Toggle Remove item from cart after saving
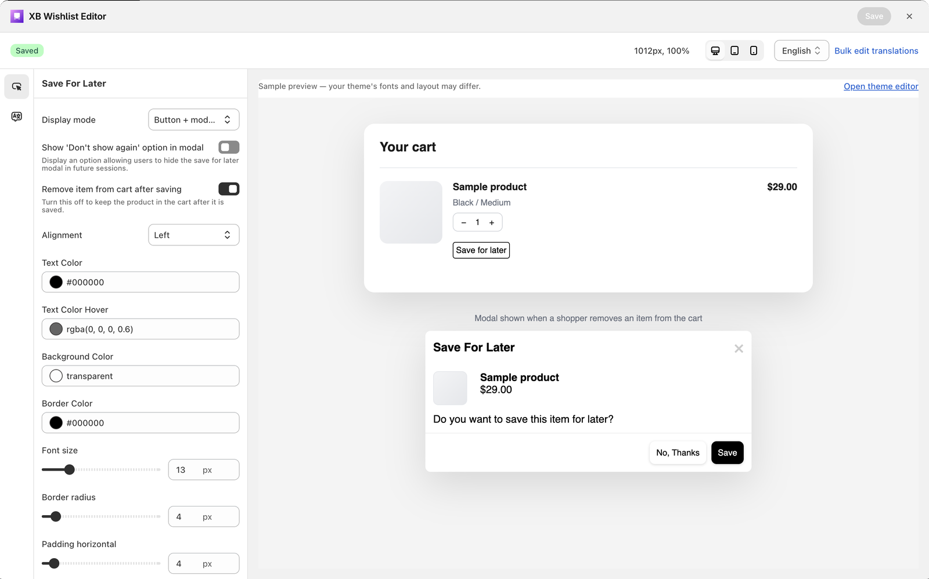This screenshot has width=929, height=579. (x=229, y=189)
